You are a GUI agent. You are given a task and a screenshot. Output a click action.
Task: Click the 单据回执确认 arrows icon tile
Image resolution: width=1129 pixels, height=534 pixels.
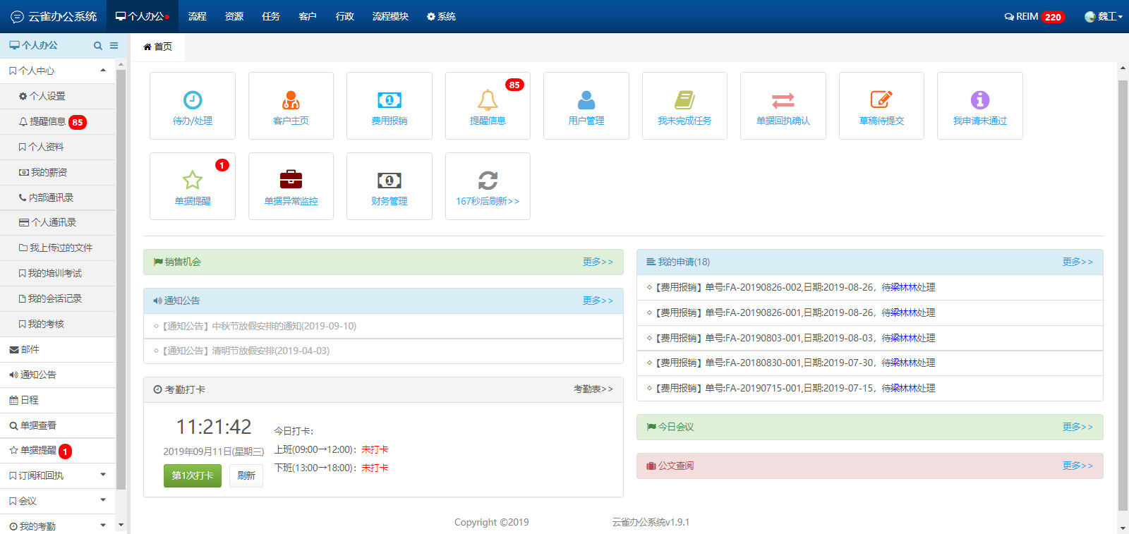783,106
